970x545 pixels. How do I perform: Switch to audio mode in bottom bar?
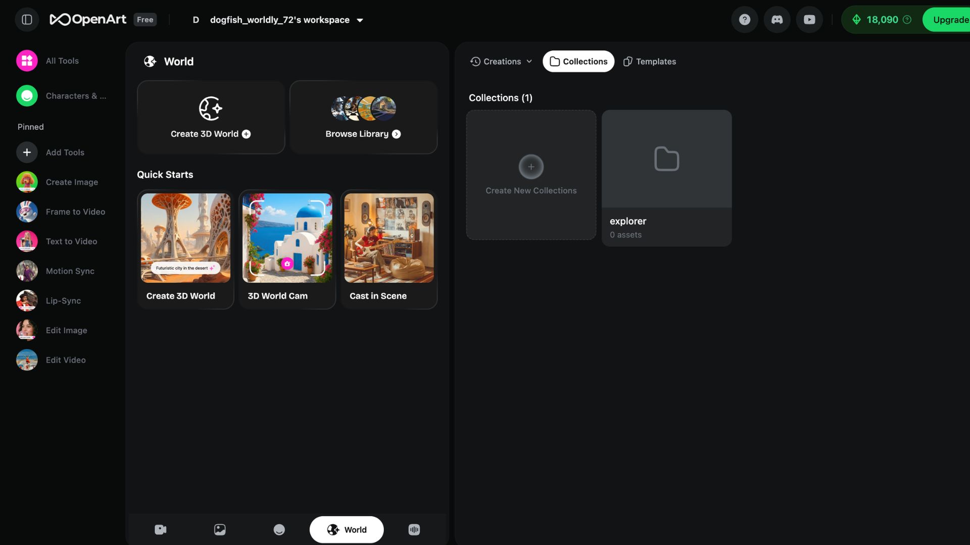coord(414,529)
